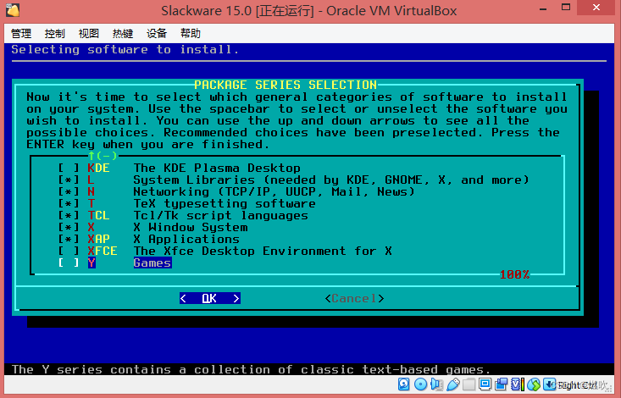The image size is (621, 398).
Task: Click the Y series help line at bottom
Action: pos(251,369)
